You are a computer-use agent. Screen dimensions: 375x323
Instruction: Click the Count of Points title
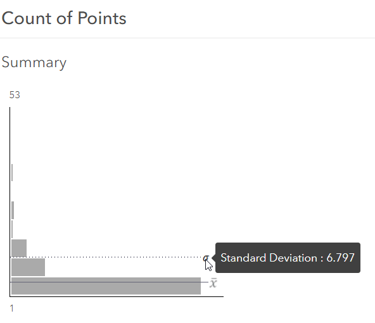point(64,18)
